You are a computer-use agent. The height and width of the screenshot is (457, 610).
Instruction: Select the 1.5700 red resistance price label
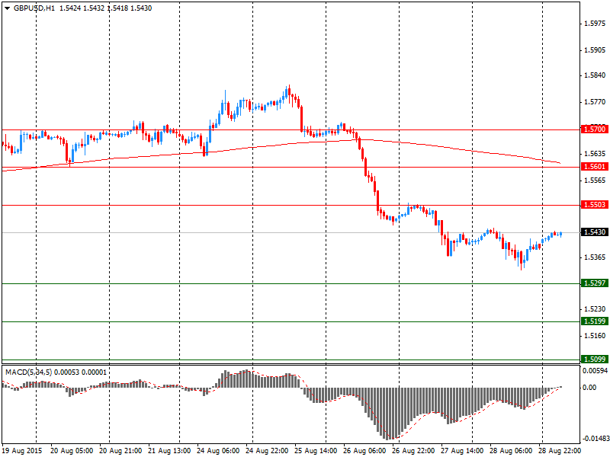point(594,129)
